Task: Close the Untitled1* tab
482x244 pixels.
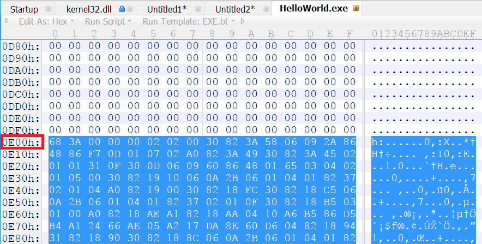Action: (198, 9)
